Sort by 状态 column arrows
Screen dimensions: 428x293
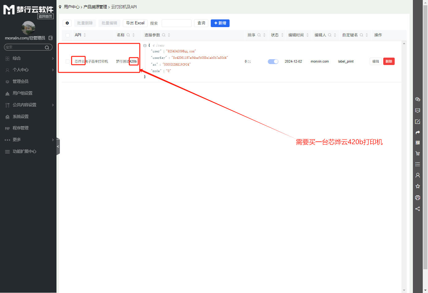pyautogui.click(x=282, y=35)
